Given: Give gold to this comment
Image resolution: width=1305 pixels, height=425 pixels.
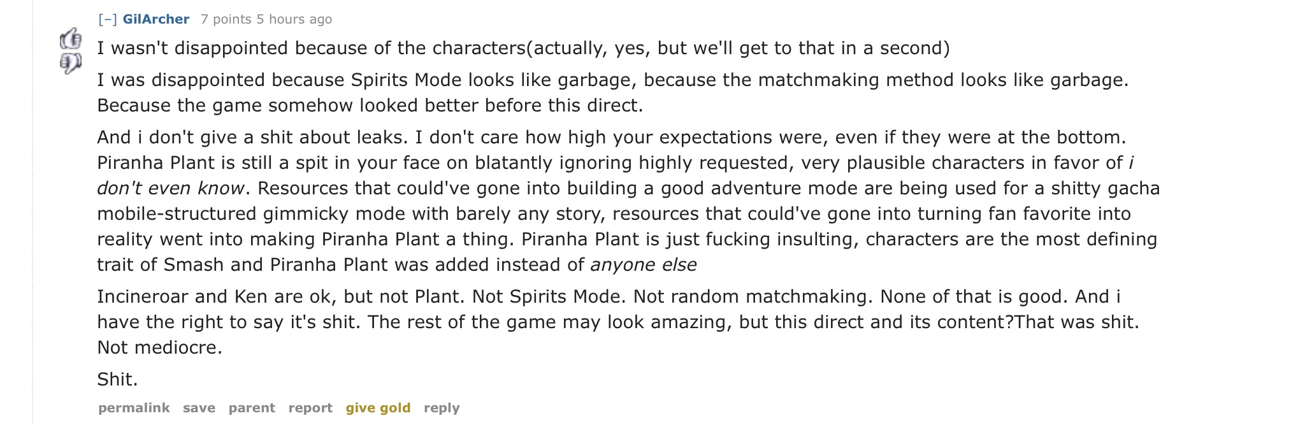Looking at the screenshot, I should click(378, 408).
